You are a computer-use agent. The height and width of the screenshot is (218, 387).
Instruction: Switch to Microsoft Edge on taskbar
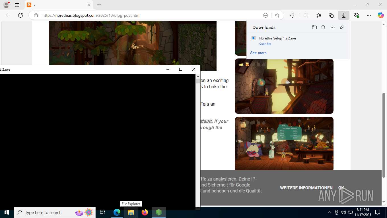pyautogui.click(x=117, y=212)
